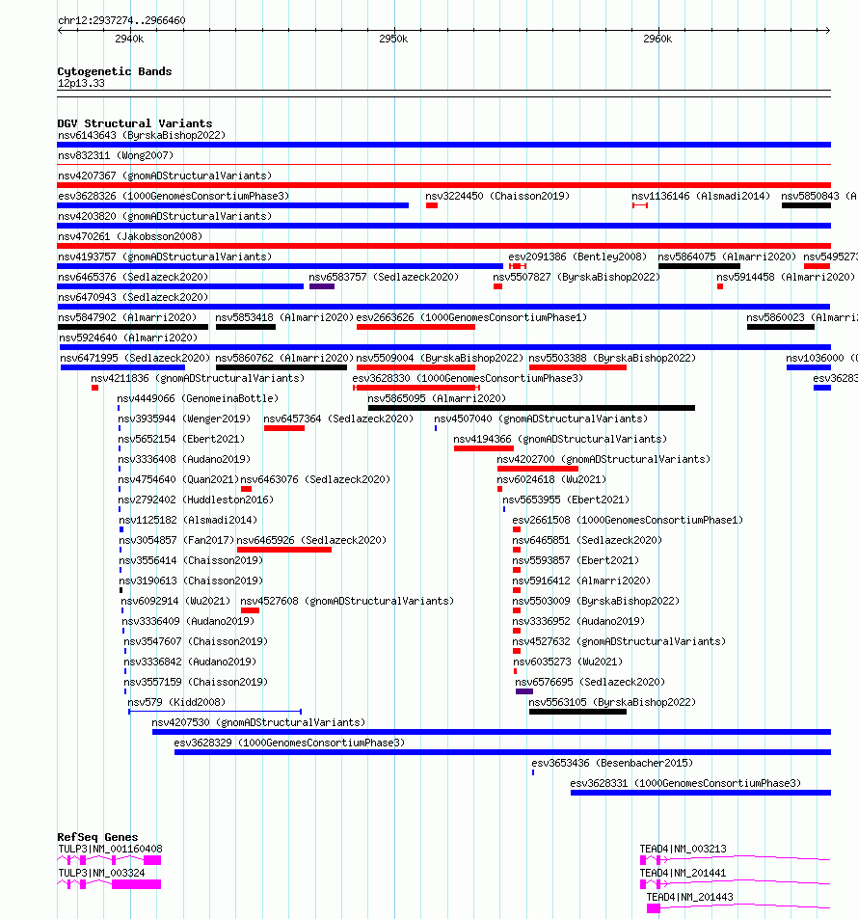Open TEAD4|NM_003213 transcript label
The width and height of the screenshot is (858, 919).
(x=683, y=849)
